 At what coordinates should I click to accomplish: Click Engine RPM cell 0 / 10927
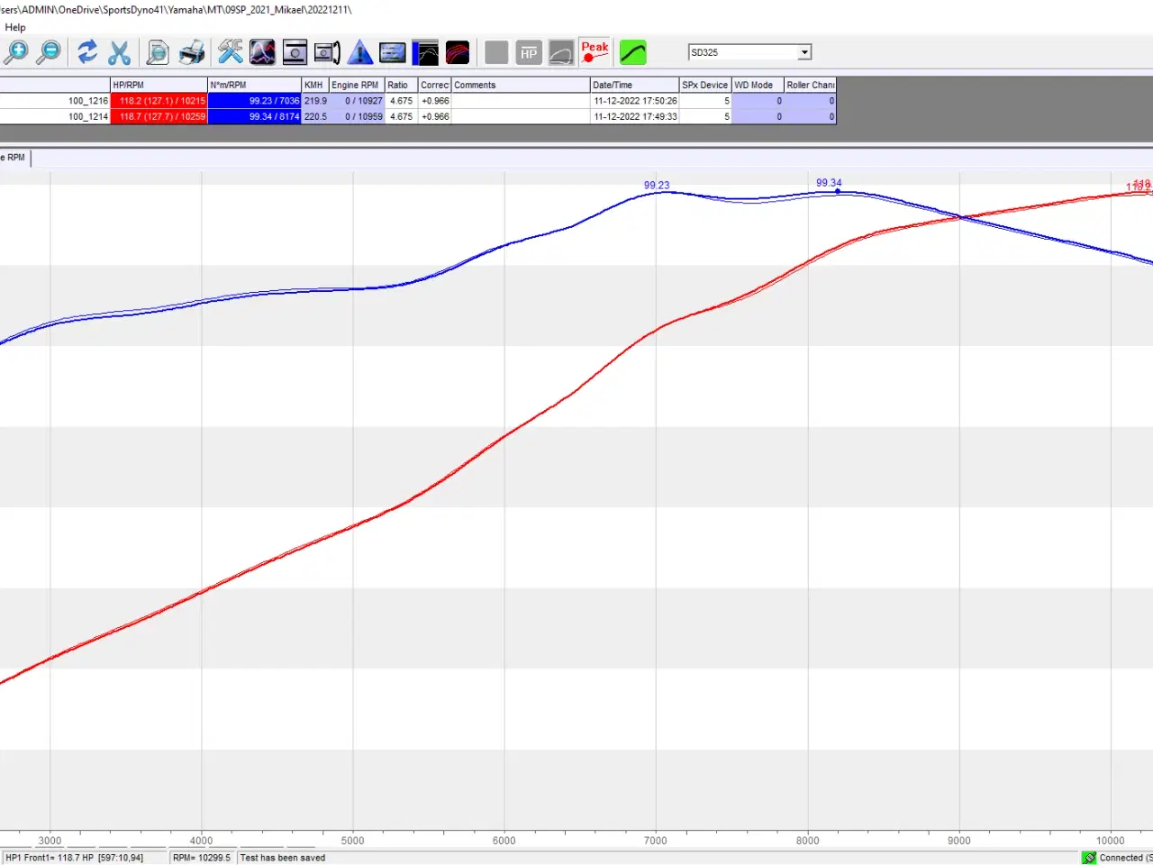357,101
